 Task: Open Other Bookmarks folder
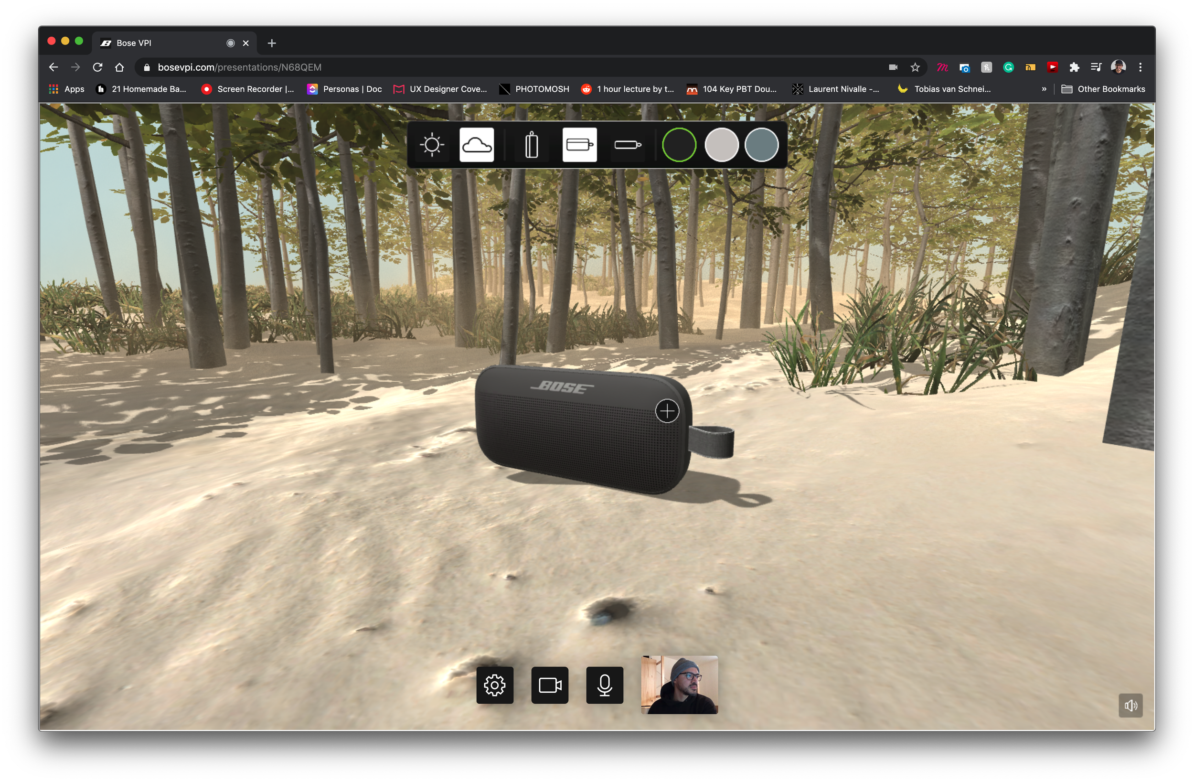point(1103,89)
